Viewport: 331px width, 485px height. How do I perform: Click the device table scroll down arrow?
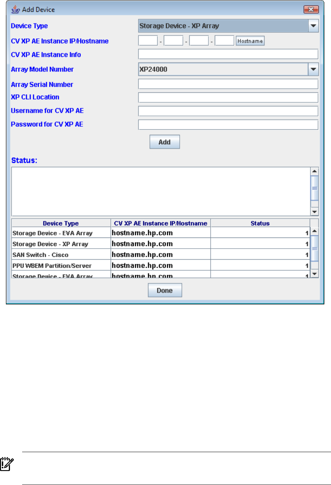(315, 274)
